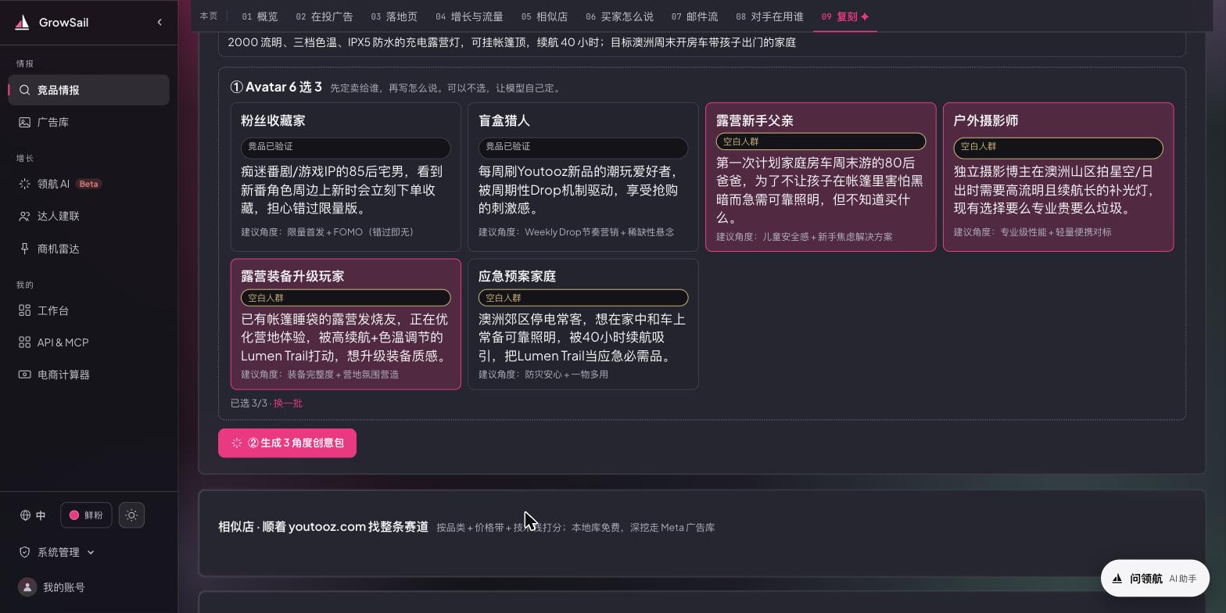1226x613 pixels.
Task: Select the 盲盒猎人 avatar card
Action: pos(583,177)
